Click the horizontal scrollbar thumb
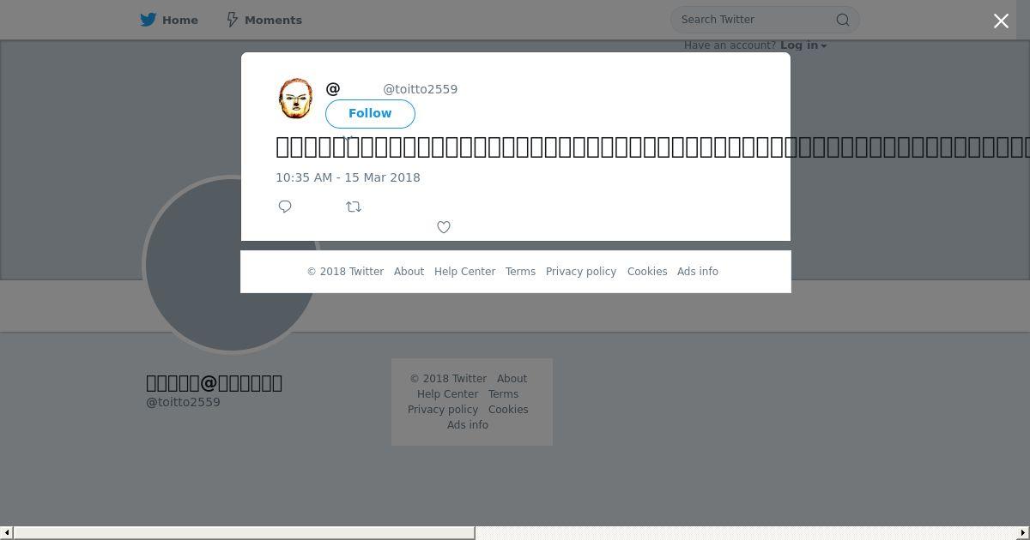 (x=244, y=533)
